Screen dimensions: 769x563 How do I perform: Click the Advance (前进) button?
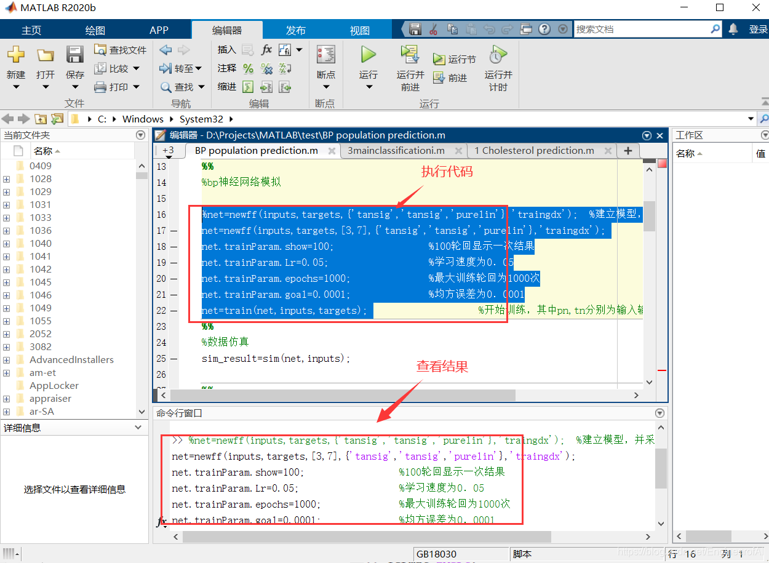coord(450,78)
